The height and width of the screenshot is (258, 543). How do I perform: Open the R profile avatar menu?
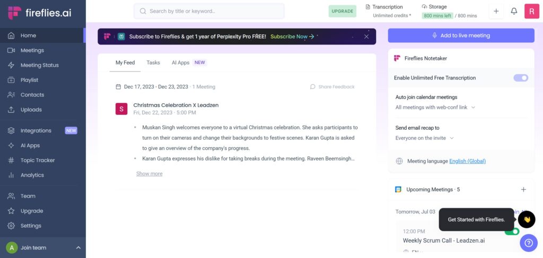tap(531, 11)
